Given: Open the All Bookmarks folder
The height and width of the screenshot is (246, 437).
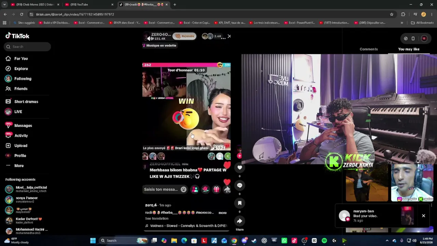Looking at the screenshot, I should 422,23.
